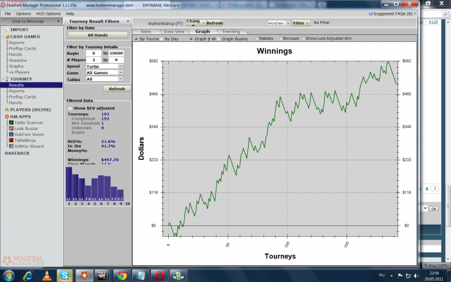Open Opera browser from taskbar
451x282 pixels.
click(x=159, y=276)
